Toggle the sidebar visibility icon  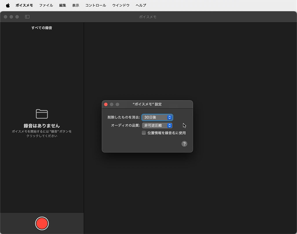[27, 17]
